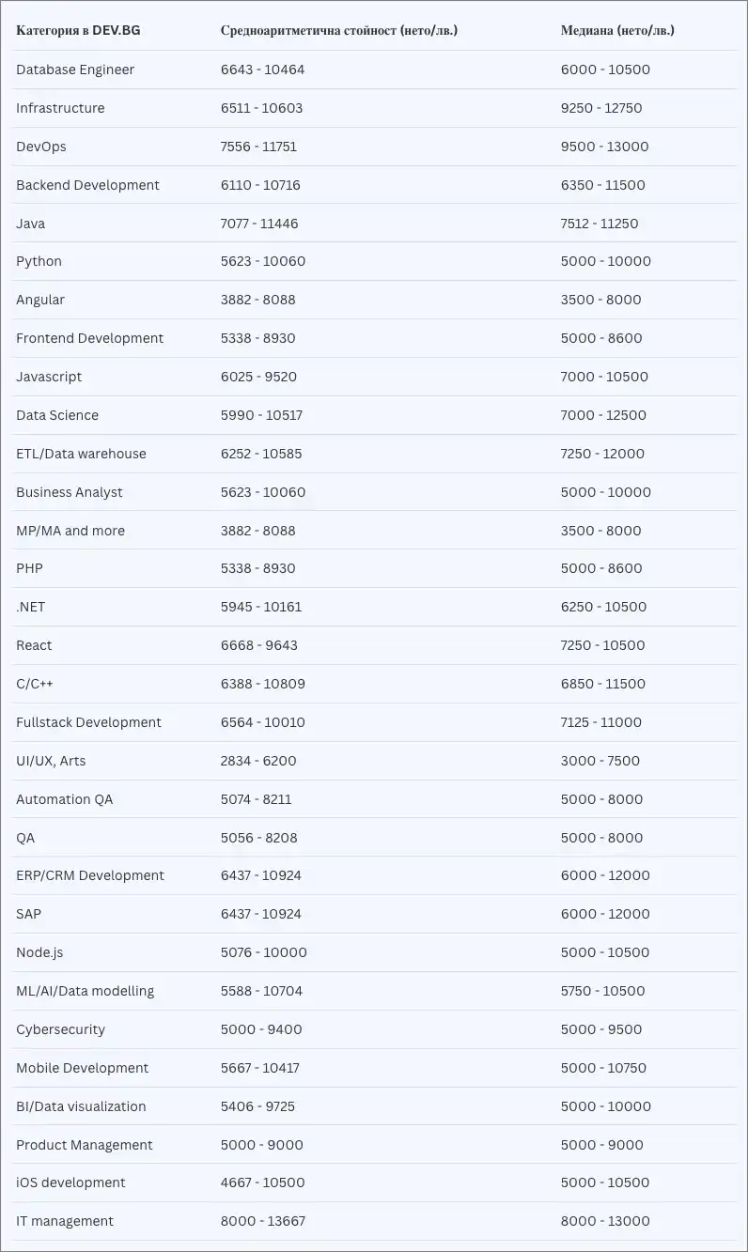Select the Database Engineer category cell
Viewport: 748px width, 1252px height.
[75, 70]
